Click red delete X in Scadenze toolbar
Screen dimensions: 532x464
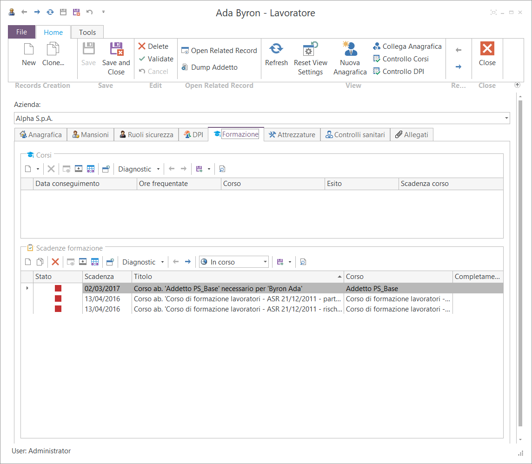55,262
